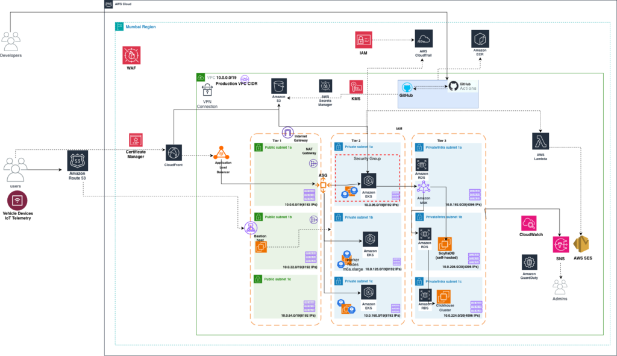617x356 pixels.
Task: Select the Application Load Balancer icon
Action: pyautogui.click(x=222, y=152)
